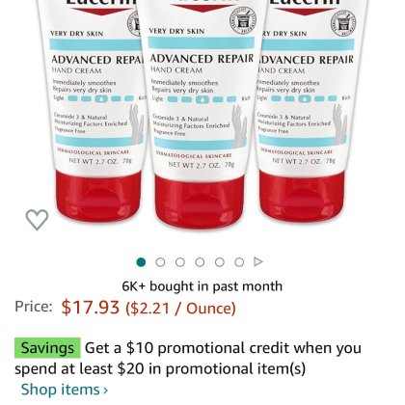Viewport: 405px width, 405px height.
Task: Select the fifth image carousel dot
Action: [220, 262]
